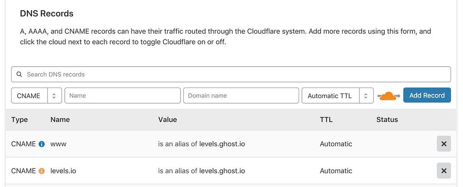Edit the www record name
Viewport: 463px width, 187px height.
point(58,144)
